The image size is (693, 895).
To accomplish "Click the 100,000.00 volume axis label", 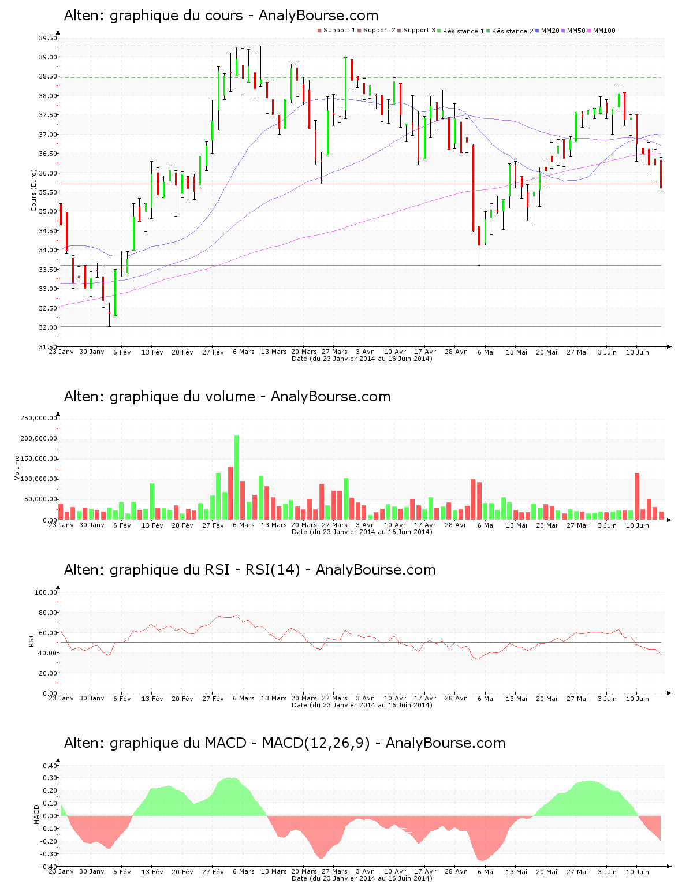I will [39, 479].
